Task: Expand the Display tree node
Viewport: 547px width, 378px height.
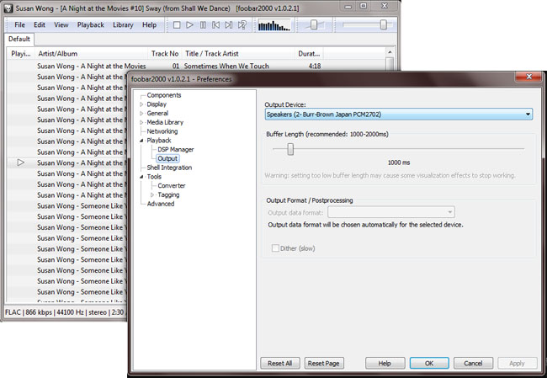Action: coord(141,104)
